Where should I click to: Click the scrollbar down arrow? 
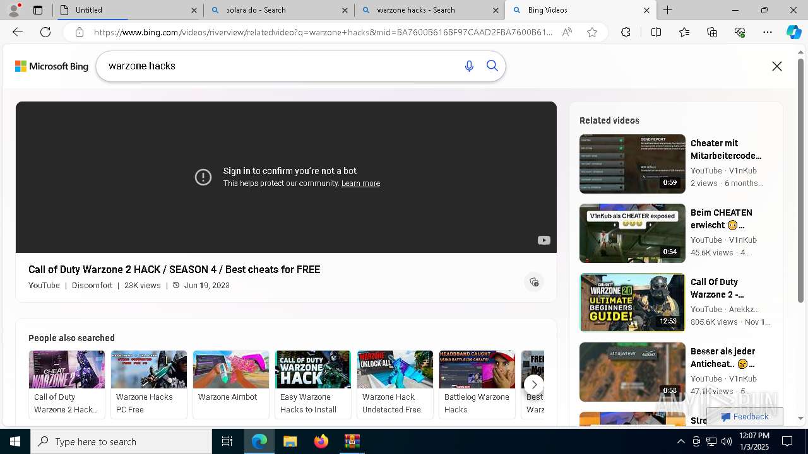click(x=801, y=418)
